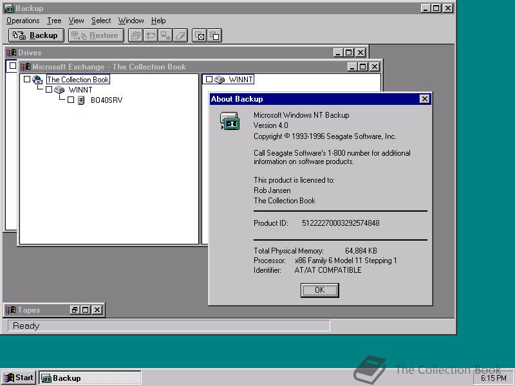
Task: Open the Tapes window control-menu icon
Action: [x=11, y=310]
